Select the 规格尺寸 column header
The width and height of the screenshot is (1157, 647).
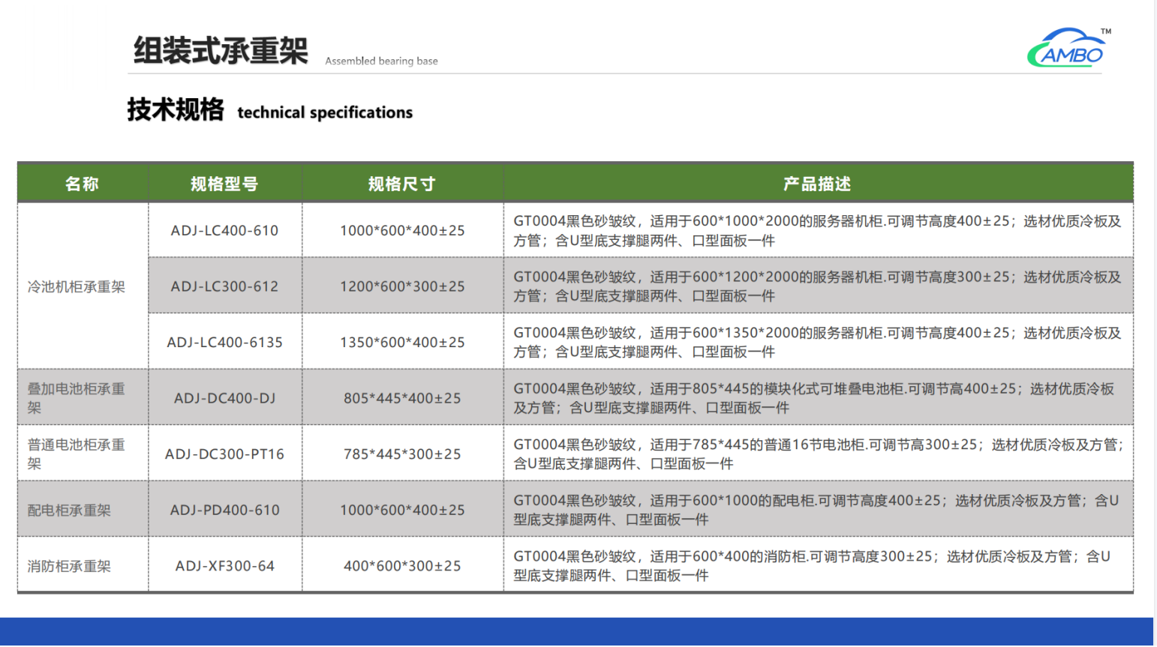(402, 184)
